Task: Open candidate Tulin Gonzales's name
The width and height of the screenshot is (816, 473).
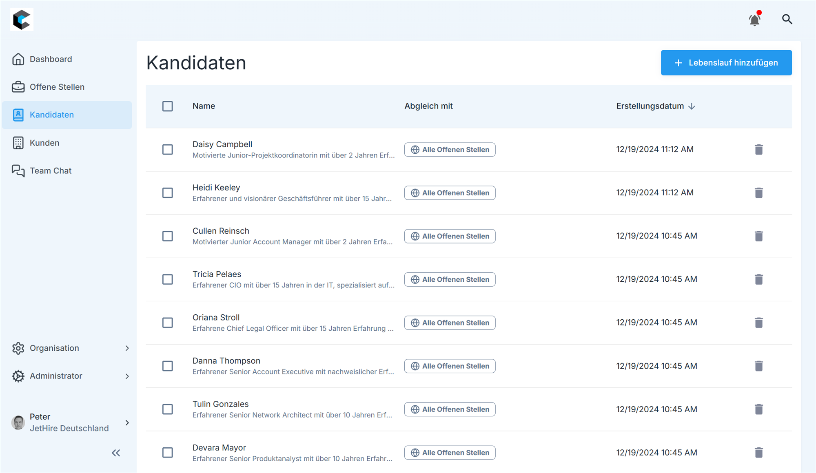Action: pos(220,404)
